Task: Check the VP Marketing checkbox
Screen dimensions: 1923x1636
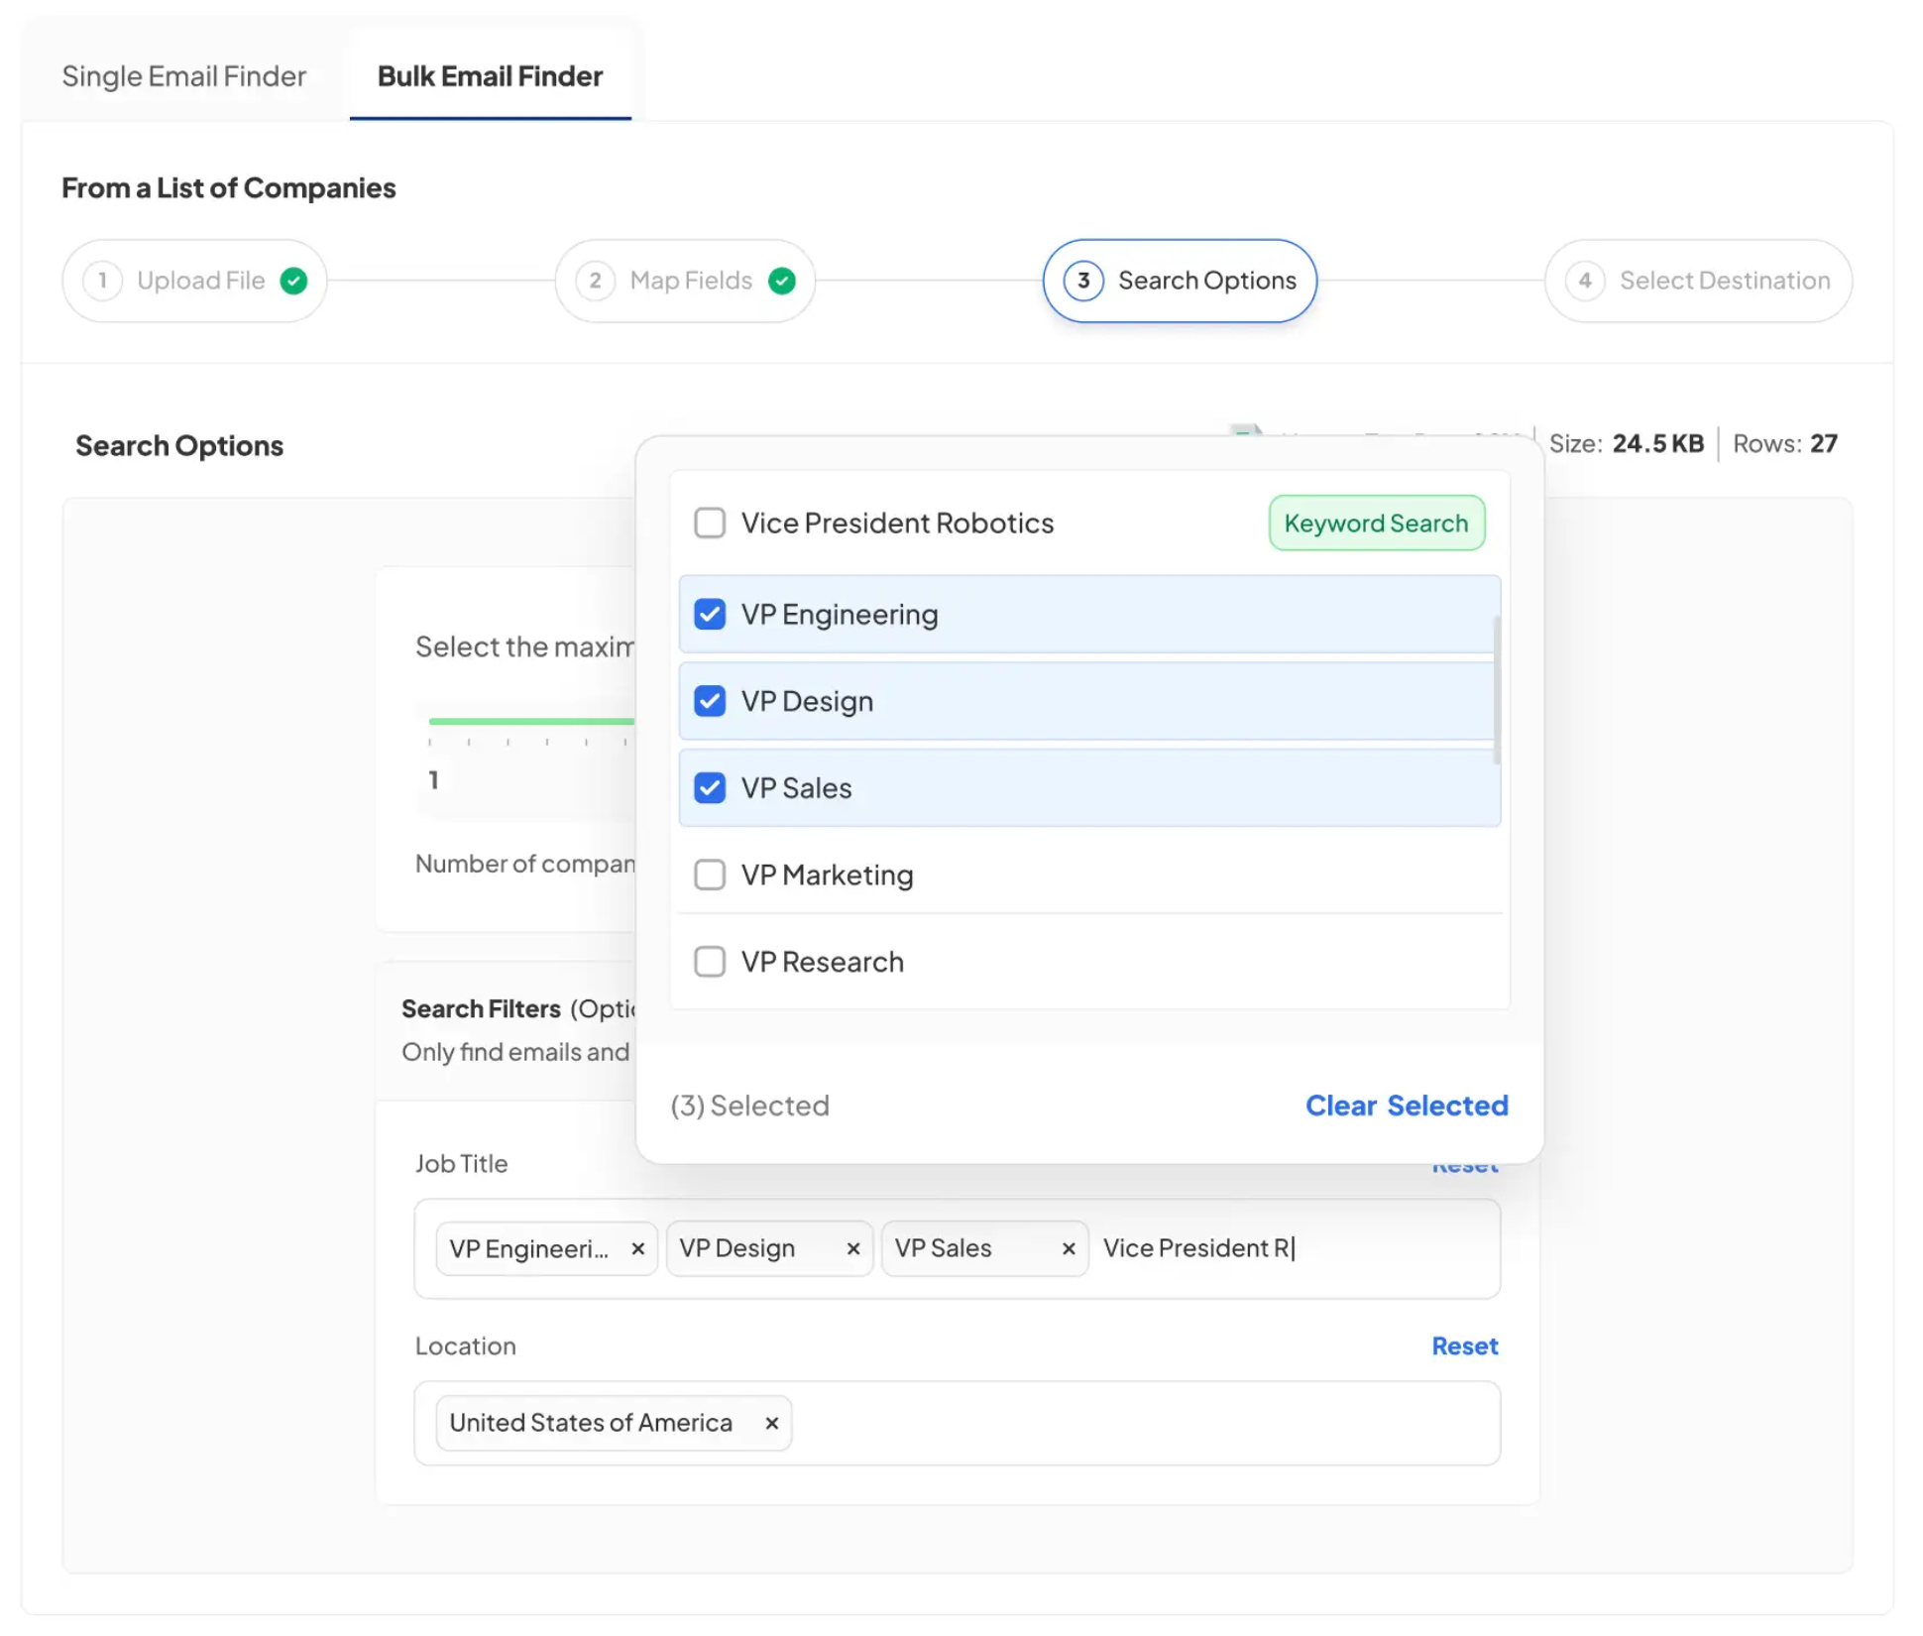Action: click(710, 875)
